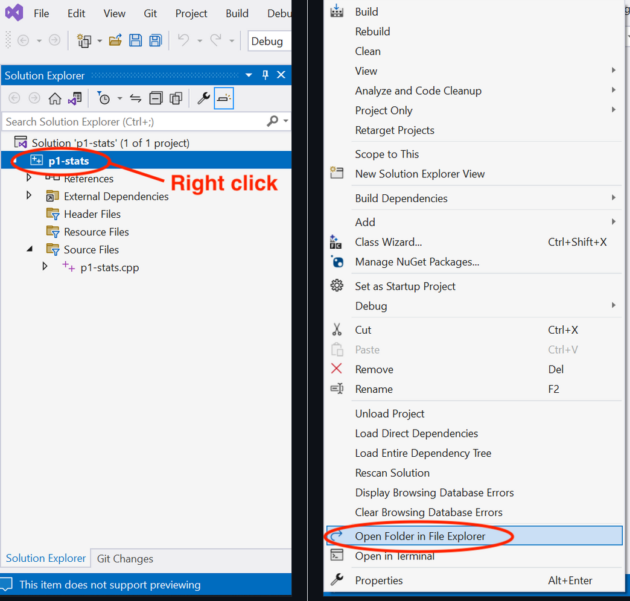The height and width of the screenshot is (601, 630).
Task: Click the Redo arrow icon
Action: pyautogui.click(x=216, y=40)
